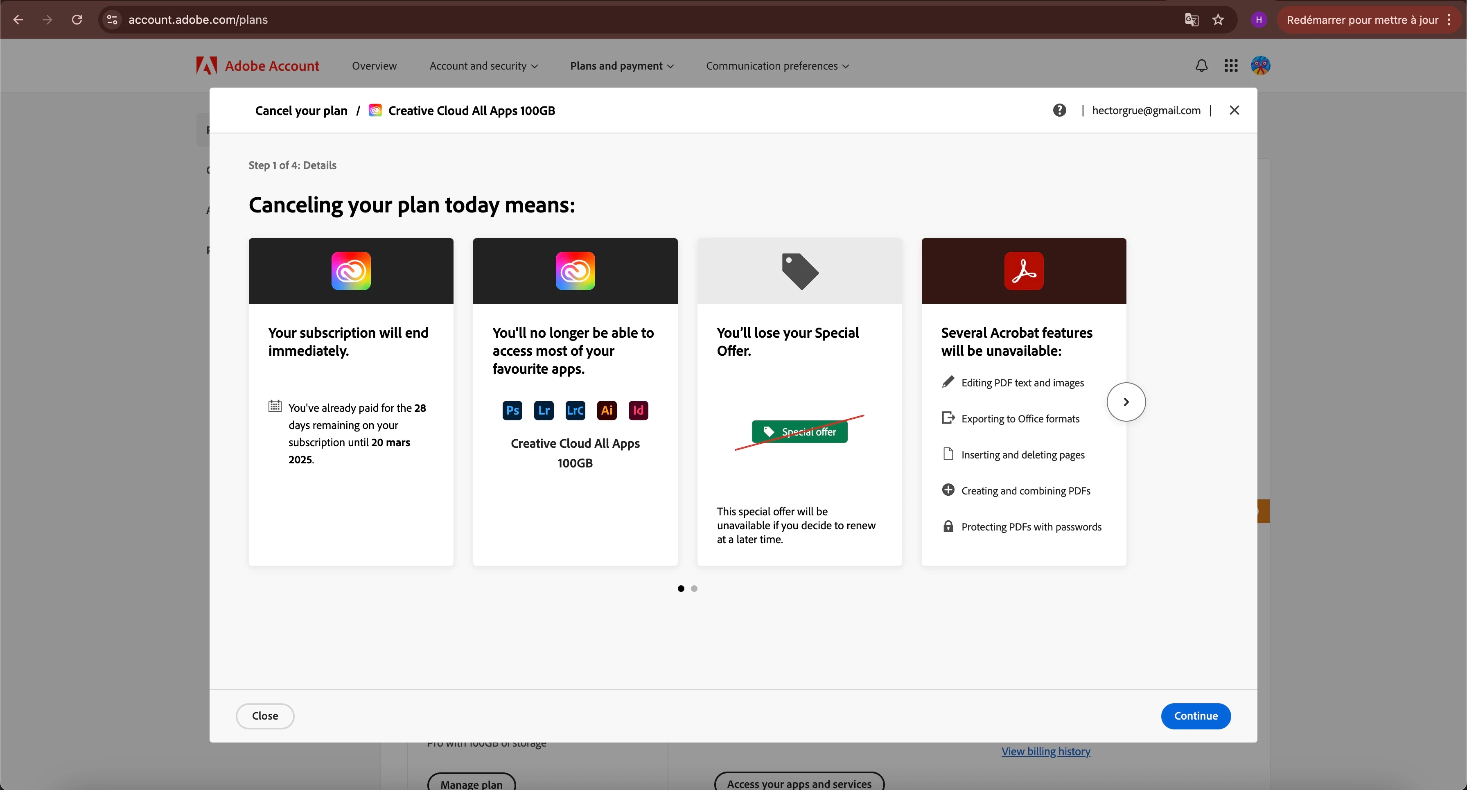
Task: Click the Illustrator app icon
Action: point(607,410)
